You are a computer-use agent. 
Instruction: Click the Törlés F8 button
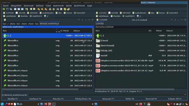(x=130, y=99)
